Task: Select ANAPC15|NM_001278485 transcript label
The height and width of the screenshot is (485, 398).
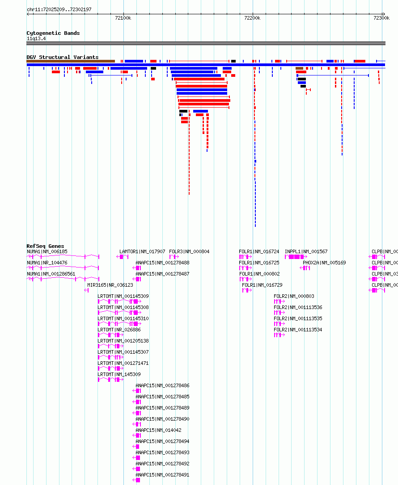Action: [x=163, y=397]
